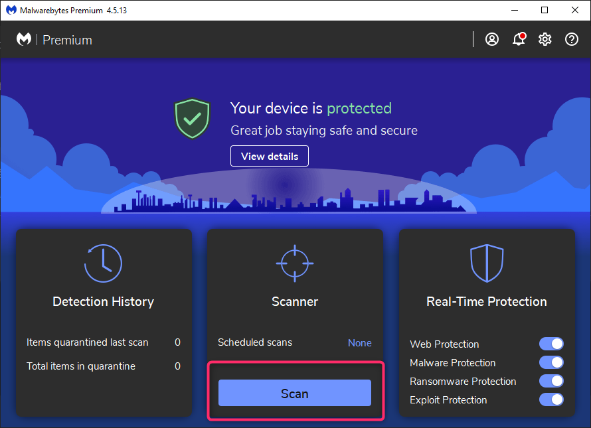Click the Malwarebytes title bar app icon
Screen dimensions: 591x428
tap(11, 10)
